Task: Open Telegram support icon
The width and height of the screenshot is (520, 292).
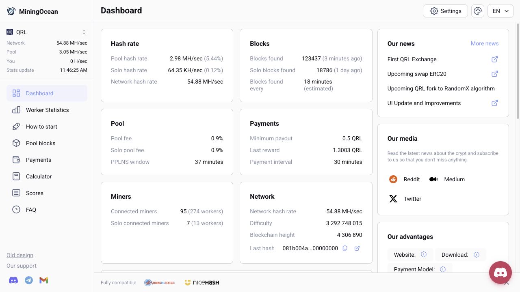Action: (x=29, y=280)
